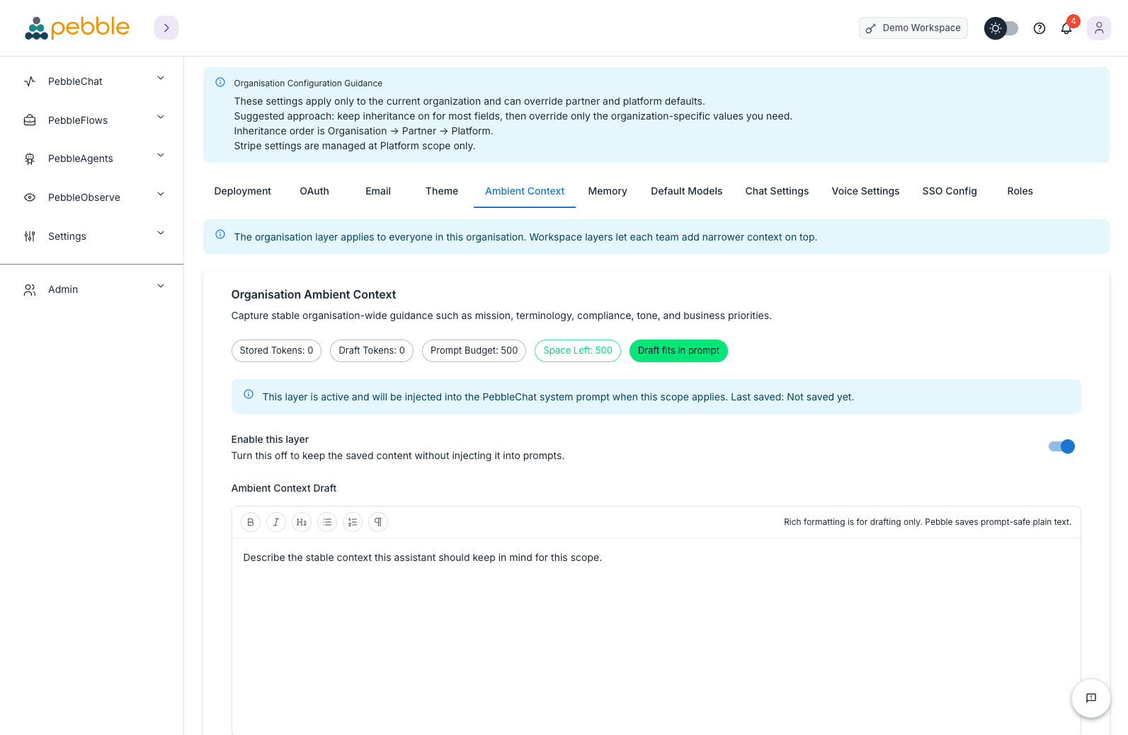This screenshot has width=1128, height=735.
Task: Click the Admin users icon
Action: pos(30,289)
